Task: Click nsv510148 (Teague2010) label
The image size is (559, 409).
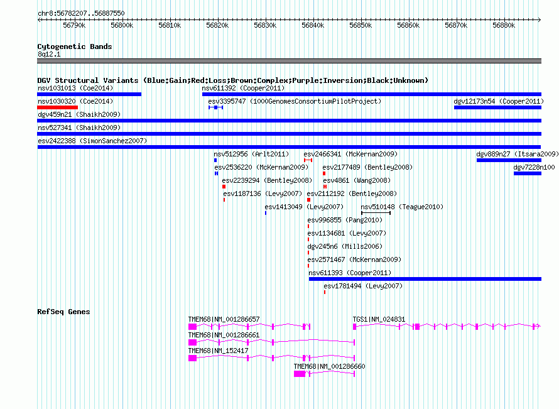Action: (402, 207)
